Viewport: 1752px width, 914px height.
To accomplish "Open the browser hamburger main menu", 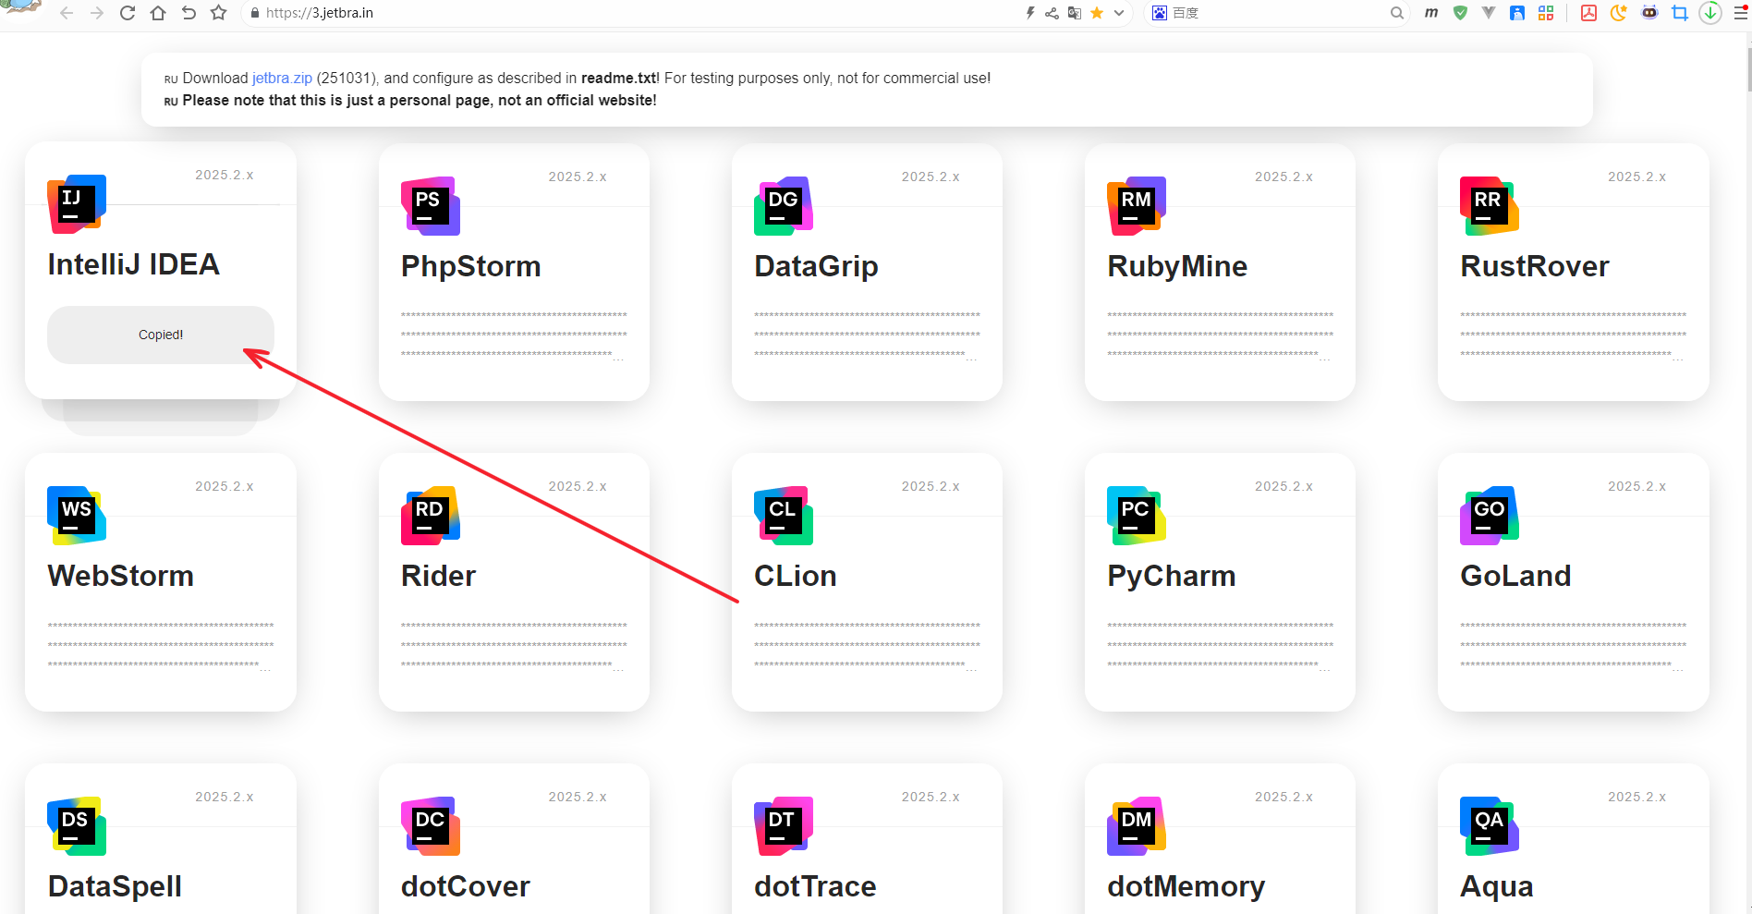I will tap(1740, 13).
